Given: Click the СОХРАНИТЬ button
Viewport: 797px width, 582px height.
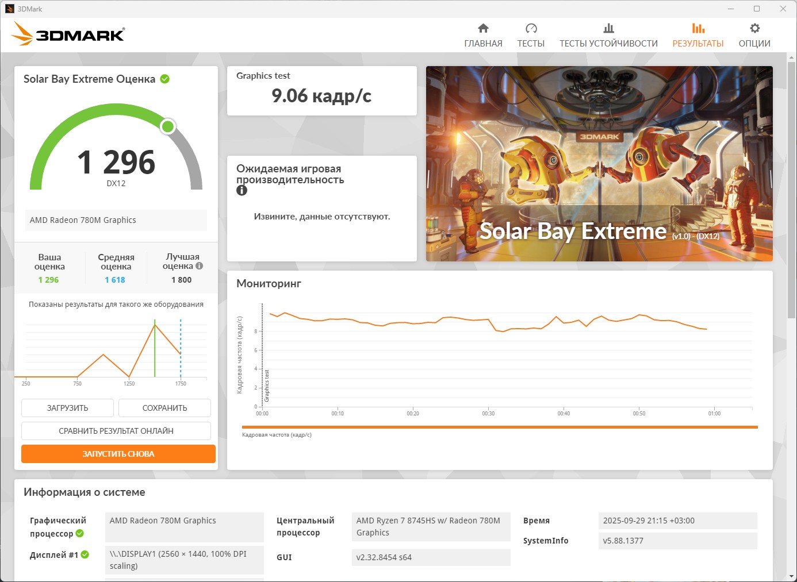Looking at the screenshot, I should pyautogui.click(x=164, y=408).
